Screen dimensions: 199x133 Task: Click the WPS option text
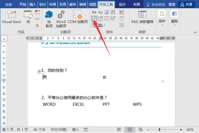pyautogui.click(x=137, y=104)
